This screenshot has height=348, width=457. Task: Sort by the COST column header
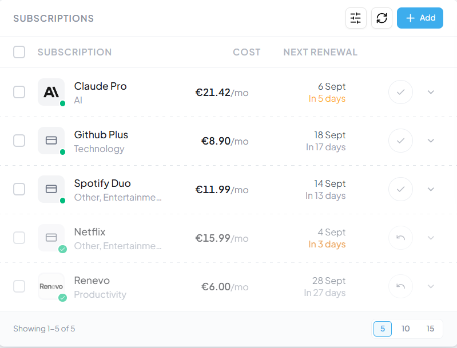coord(247,52)
